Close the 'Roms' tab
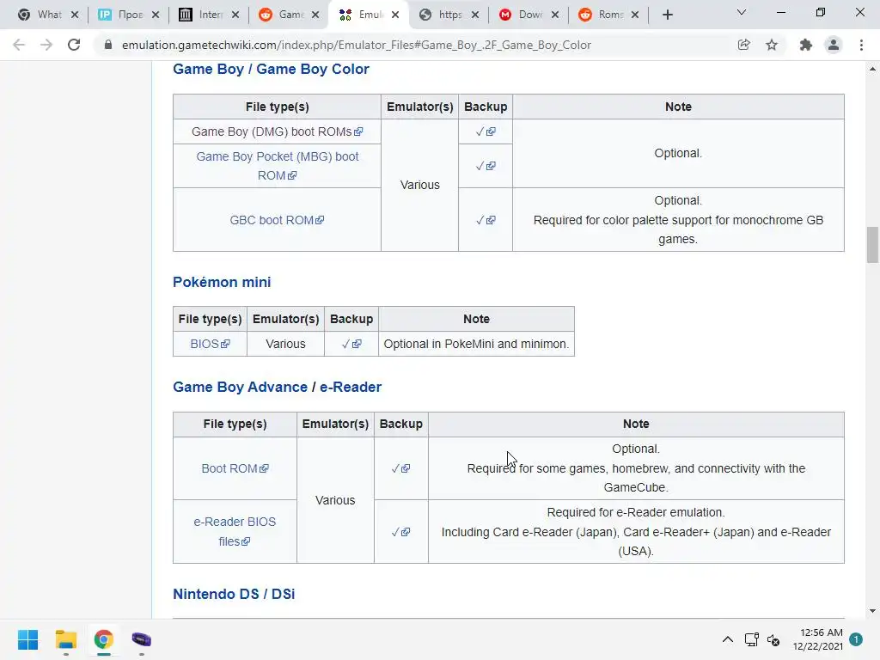 tap(635, 15)
